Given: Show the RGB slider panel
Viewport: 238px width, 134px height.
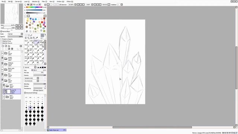Looking at the screenshot, I should click(x=28, y=4).
